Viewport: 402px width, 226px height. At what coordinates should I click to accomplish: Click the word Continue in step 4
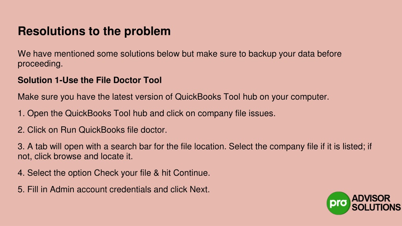click(x=191, y=173)
